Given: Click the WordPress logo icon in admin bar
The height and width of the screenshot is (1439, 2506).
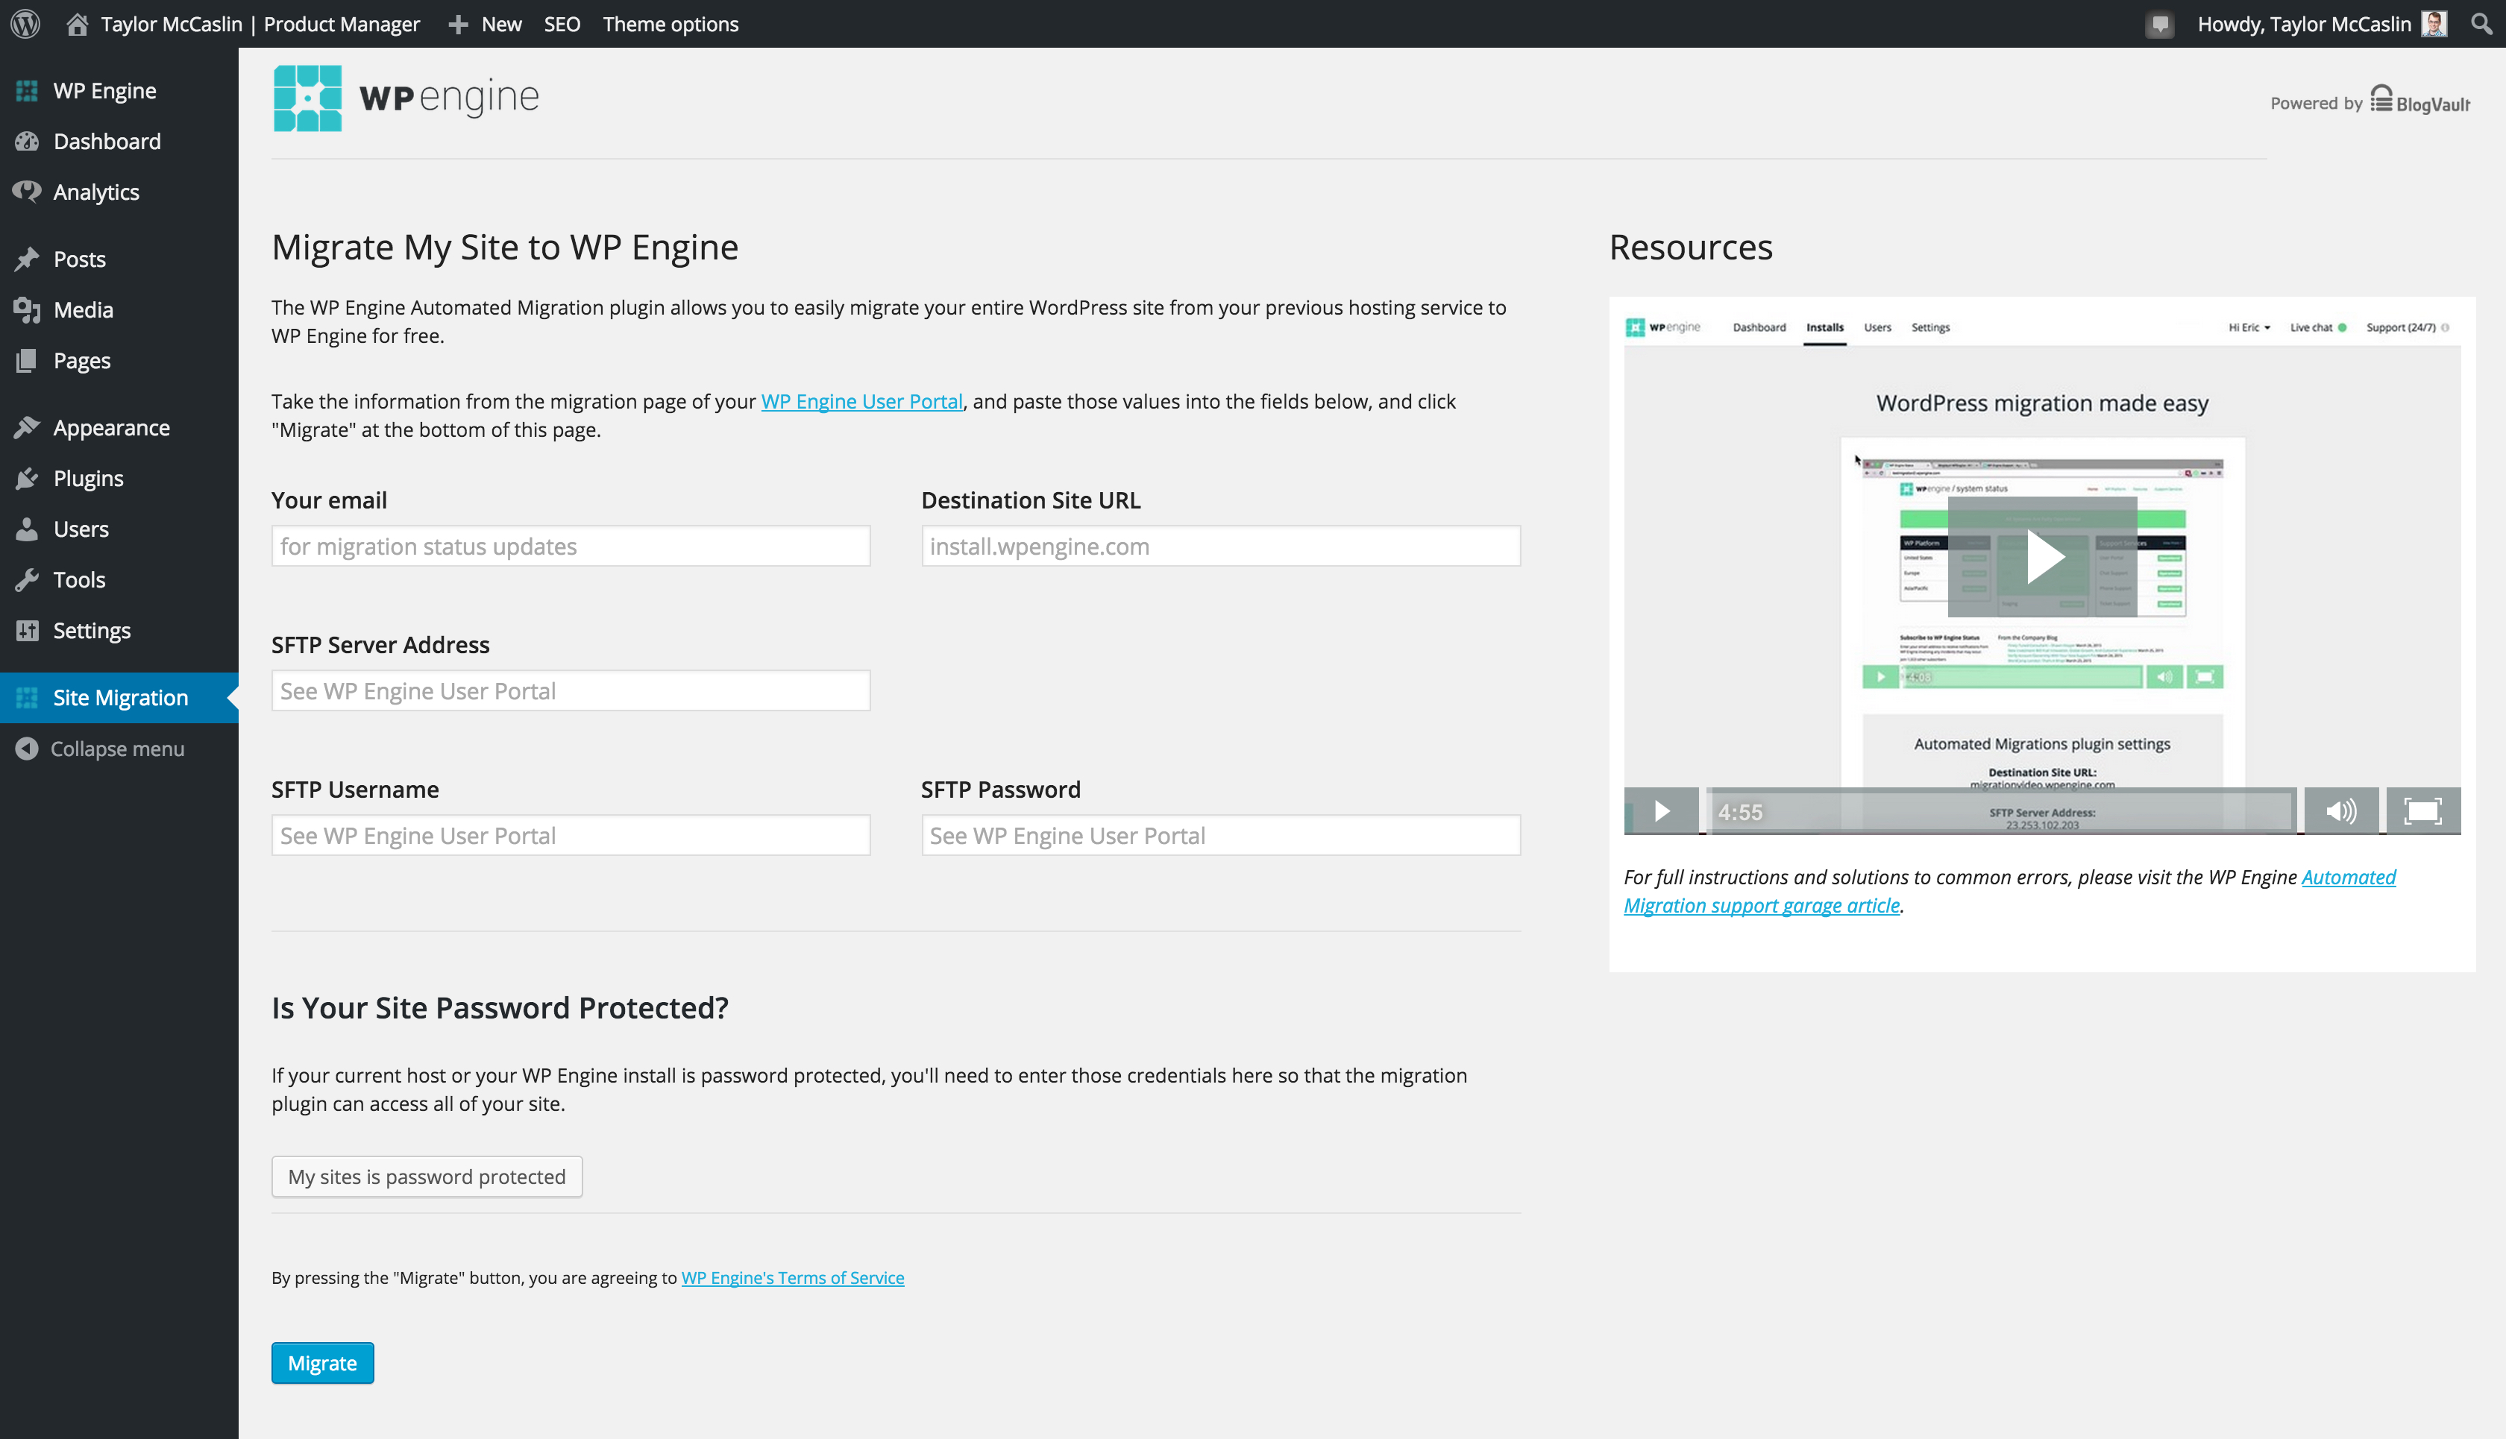Looking at the screenshot, I should point(25,24).
